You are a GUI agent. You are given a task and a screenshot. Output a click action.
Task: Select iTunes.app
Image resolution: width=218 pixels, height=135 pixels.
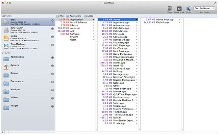pos(118,63)
